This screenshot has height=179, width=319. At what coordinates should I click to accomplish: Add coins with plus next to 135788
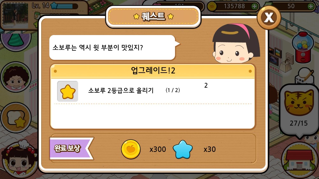tap(255, 6)
